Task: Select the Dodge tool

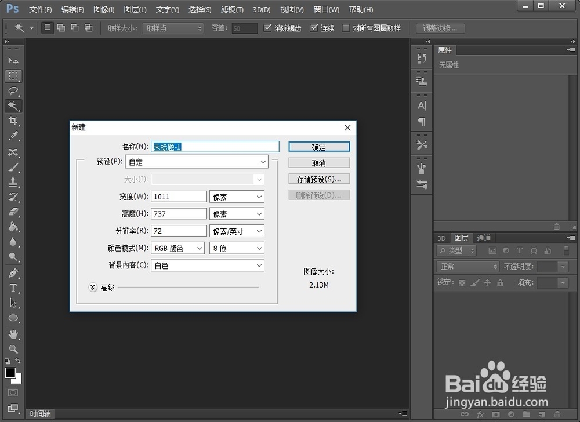Action: point(13,256)
